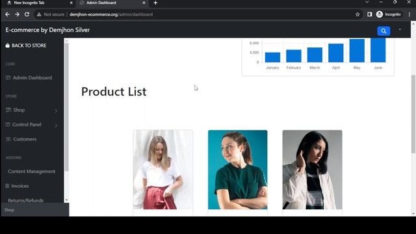The image size is (416, 234).
Task: Open tab search dropdown arrow
Action: [367, 2]
